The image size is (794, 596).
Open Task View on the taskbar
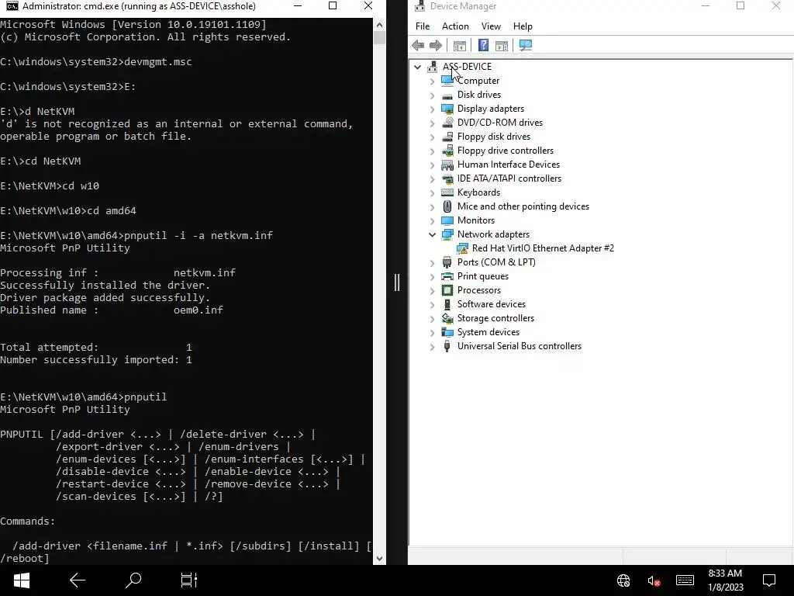189,580
